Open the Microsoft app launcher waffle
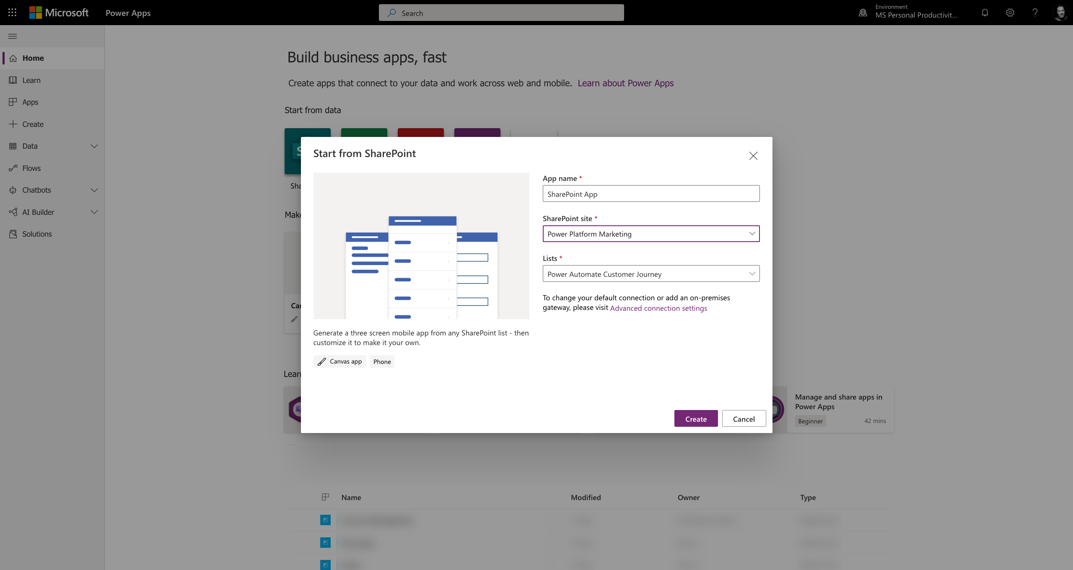This screenshot has height=570, width=1073. click(x=12, y=13)
